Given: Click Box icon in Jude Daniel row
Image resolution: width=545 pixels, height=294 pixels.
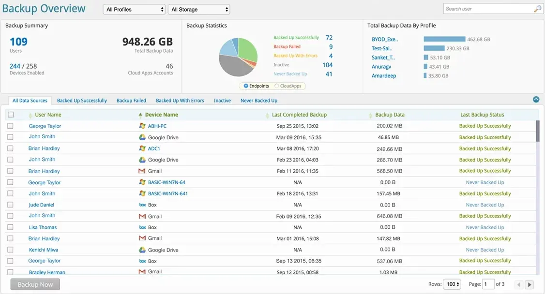Looking at the screenshot, I should (x=142, y=205).
